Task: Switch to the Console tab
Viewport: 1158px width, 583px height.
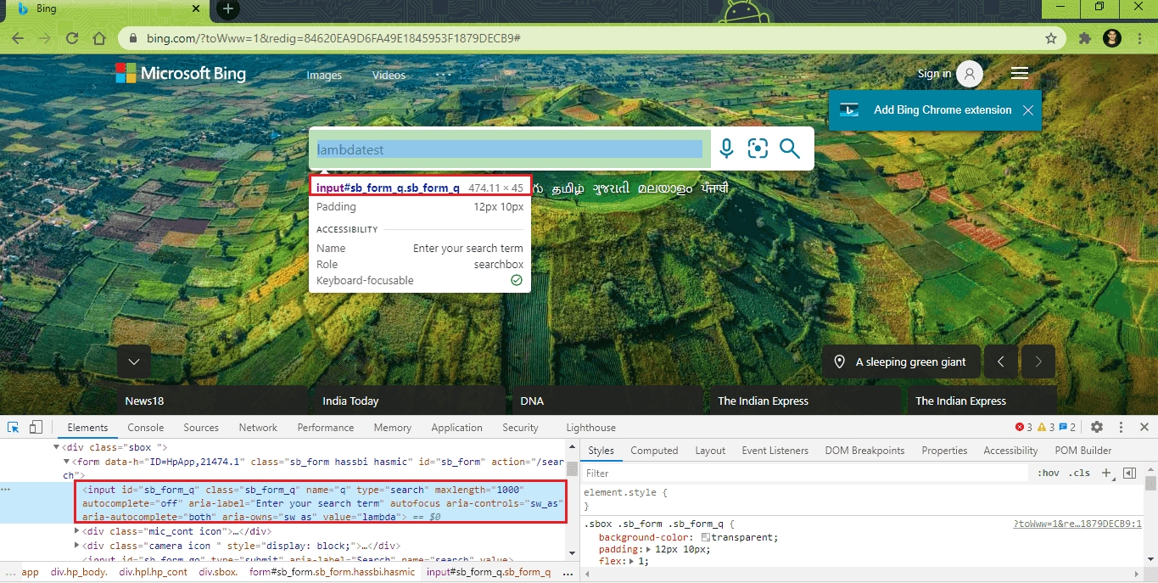Action: point(146,428)
